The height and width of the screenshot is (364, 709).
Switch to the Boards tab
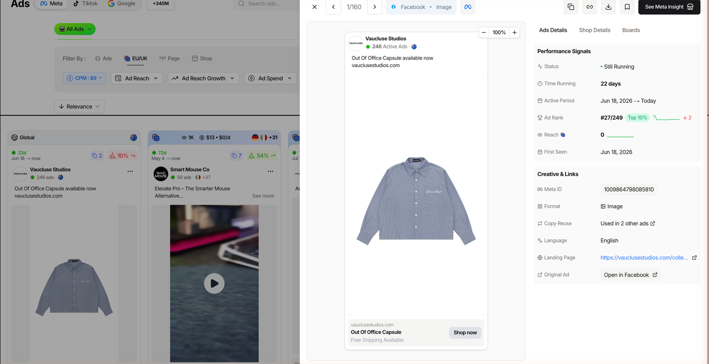[631, 30]
